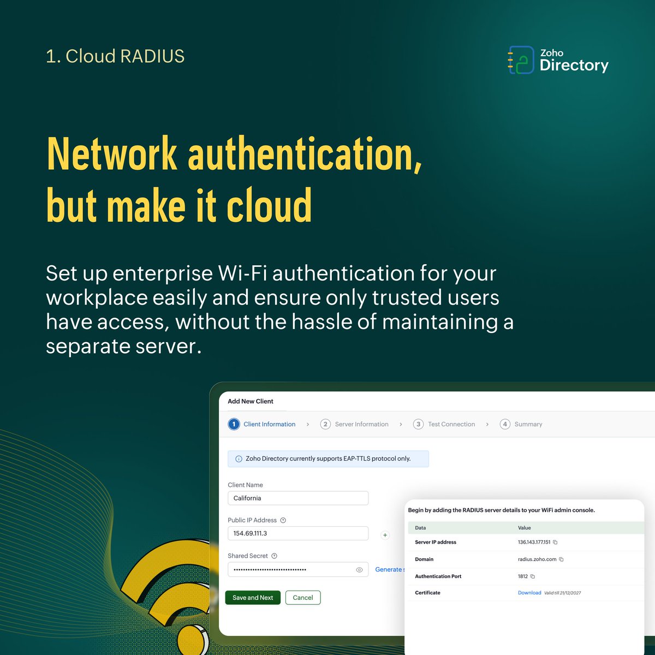Copy the Authentication Port 1812 value
655x655 pixels.
click(533, 576)
